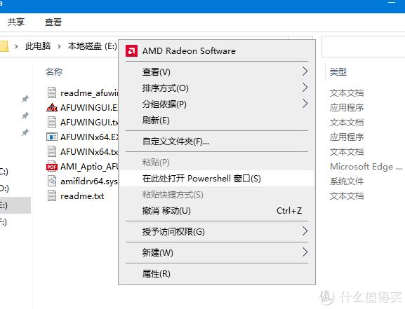Click the Microsoft Edge ... type cell

click(x=366, y=167)
